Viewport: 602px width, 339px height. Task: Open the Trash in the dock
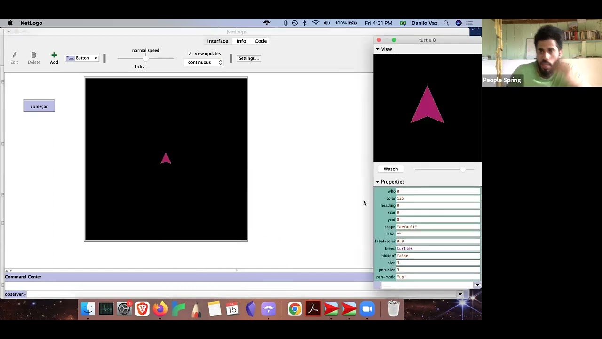(393, 309)
